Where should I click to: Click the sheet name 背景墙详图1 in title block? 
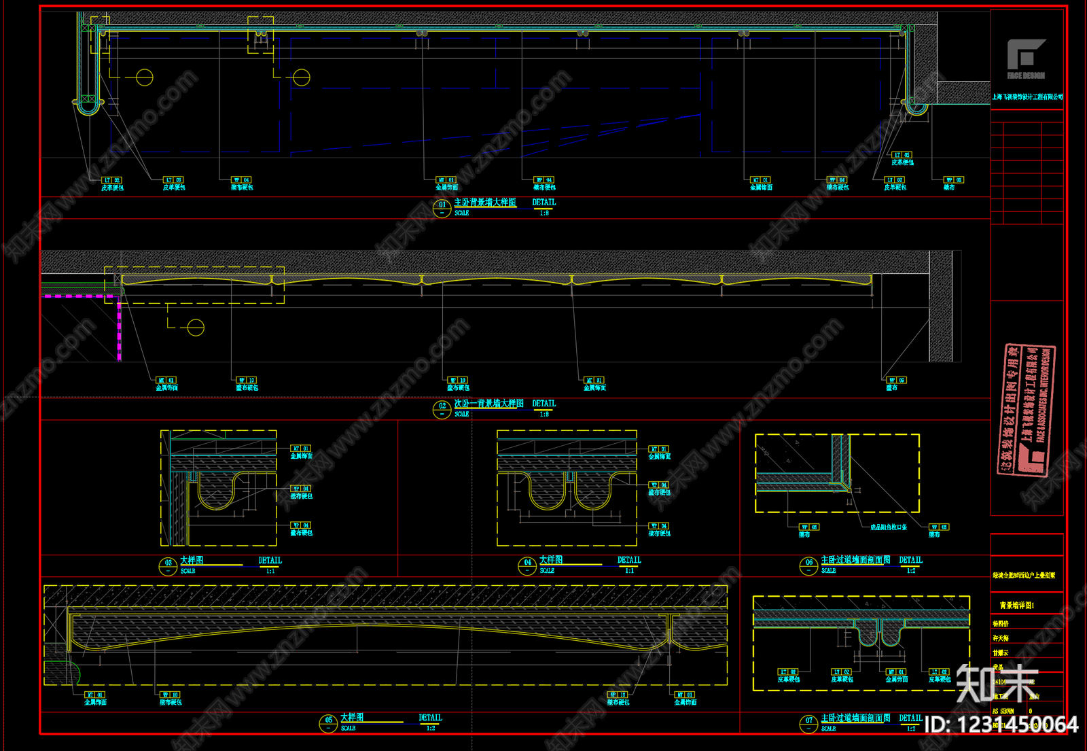pyautogui.click(x=1017, y=605)
